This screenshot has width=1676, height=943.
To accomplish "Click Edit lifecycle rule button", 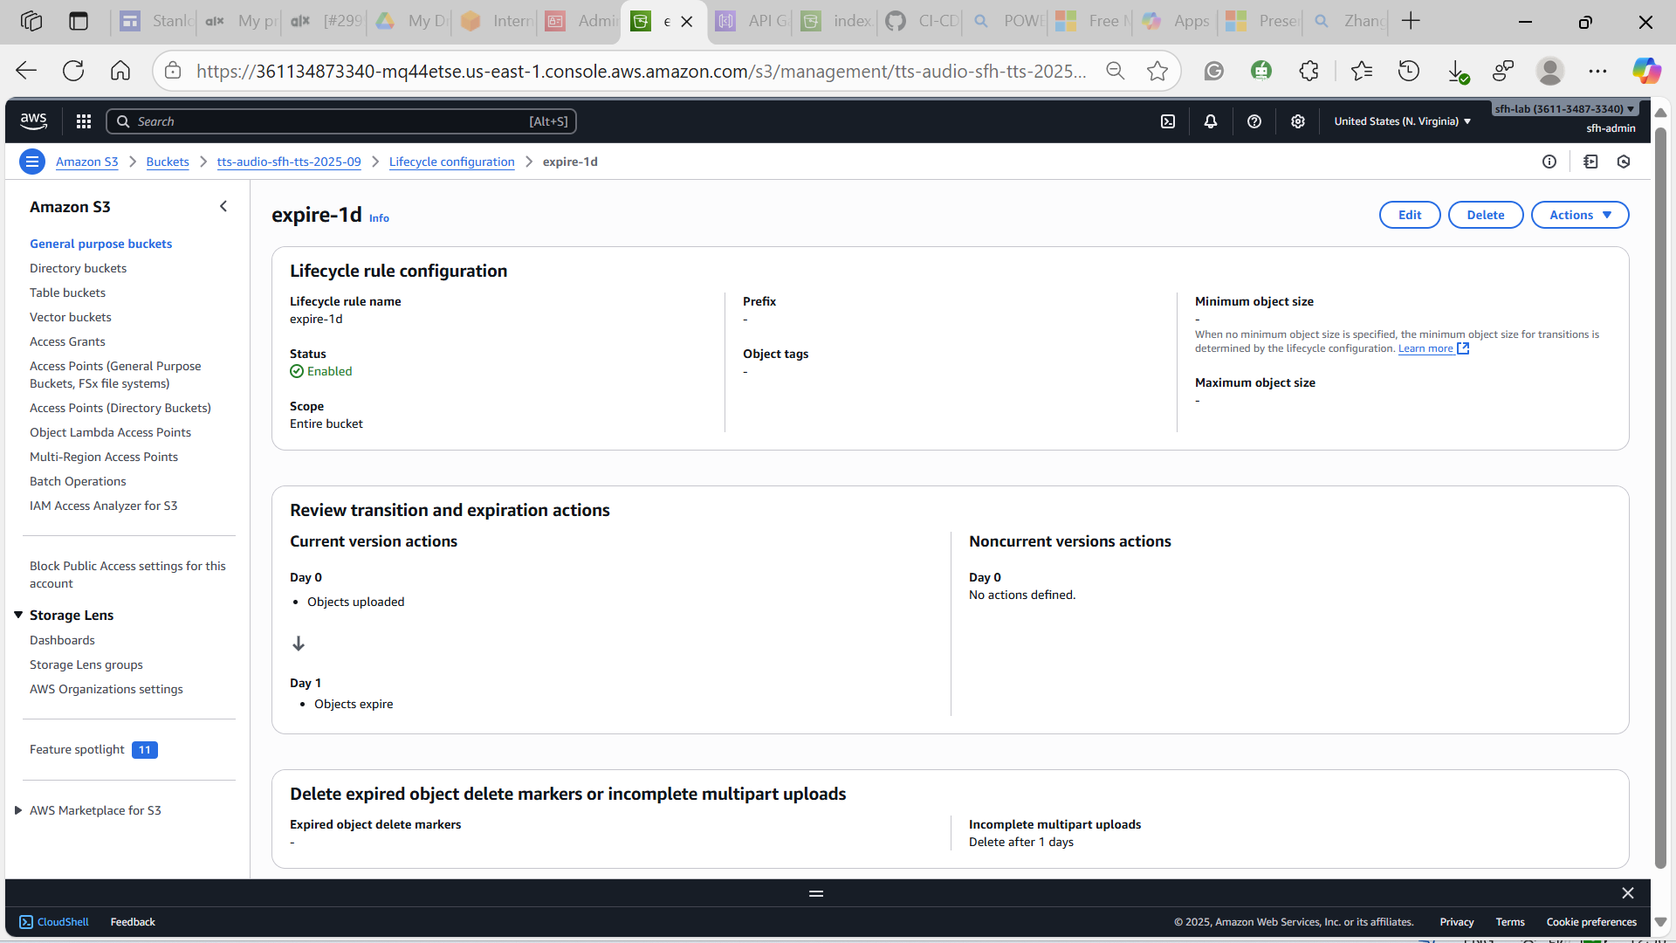I will coord(1410,215).
